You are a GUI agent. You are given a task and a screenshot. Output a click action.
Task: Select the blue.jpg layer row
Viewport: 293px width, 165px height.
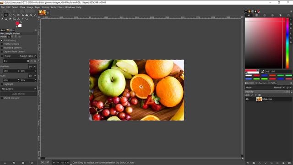[268, 99]
